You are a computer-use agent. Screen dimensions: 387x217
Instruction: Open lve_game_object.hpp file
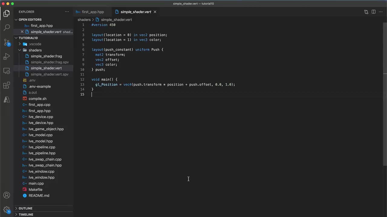46,129
